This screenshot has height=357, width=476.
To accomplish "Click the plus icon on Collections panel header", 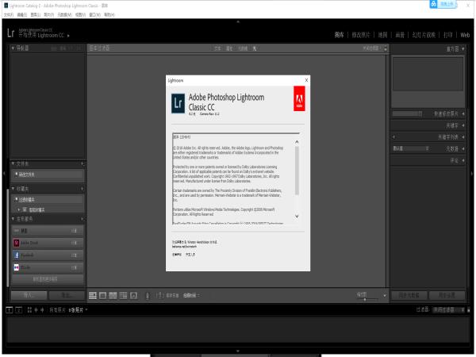I will (83, 189).
